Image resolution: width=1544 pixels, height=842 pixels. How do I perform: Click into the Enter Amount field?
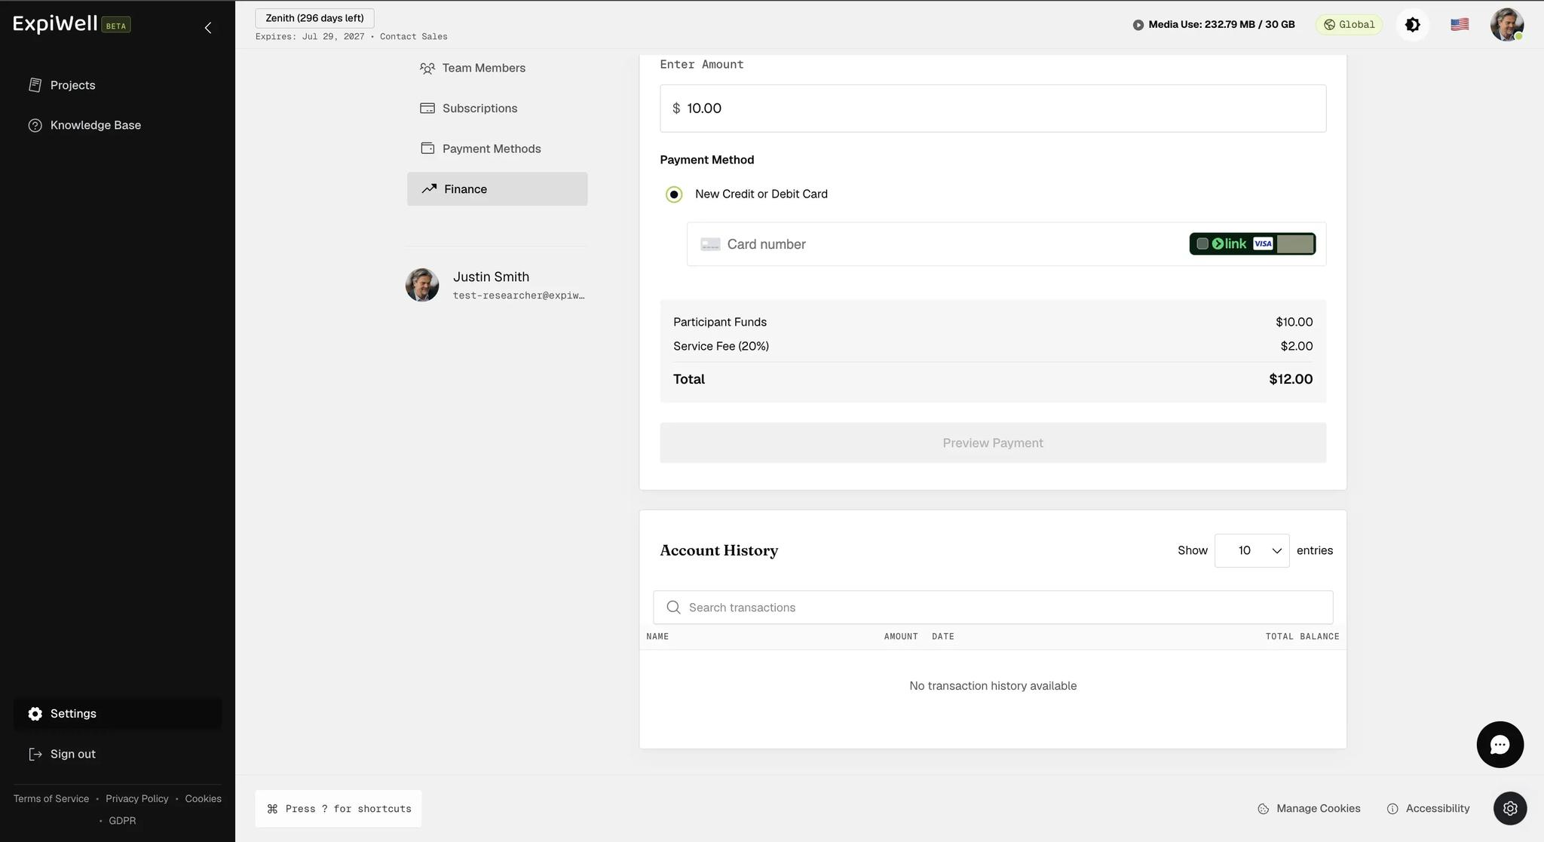tap(992, 109)
